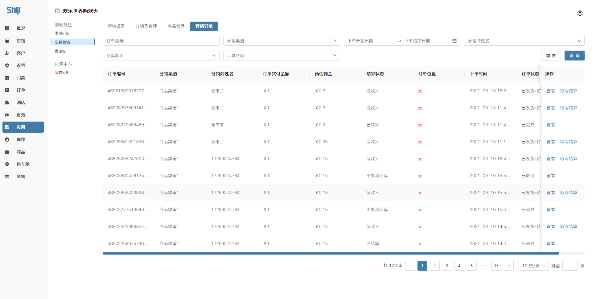Go to page 13
Image resolution: width=592 pixels, height=299 pixels.
[496, 266]
